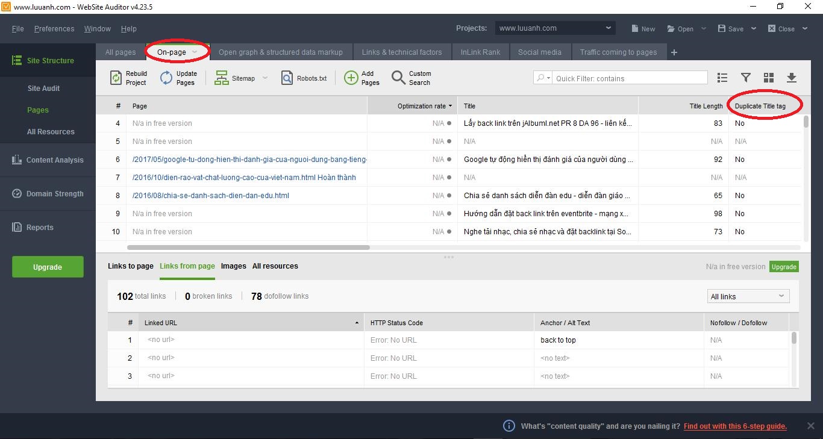Switch to All pages tab

120,52
